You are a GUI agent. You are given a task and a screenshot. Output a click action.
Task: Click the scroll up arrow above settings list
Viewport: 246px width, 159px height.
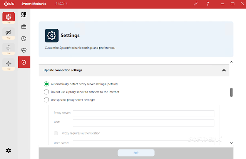(x=231, y=62)
